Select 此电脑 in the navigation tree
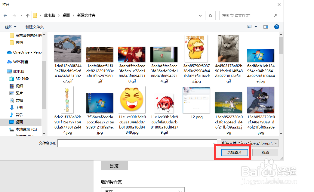Viewport: 314px width, 192px height. 16,72
